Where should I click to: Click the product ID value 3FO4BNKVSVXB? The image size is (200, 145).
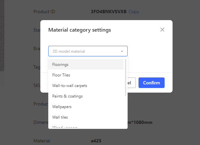(109, 12)
